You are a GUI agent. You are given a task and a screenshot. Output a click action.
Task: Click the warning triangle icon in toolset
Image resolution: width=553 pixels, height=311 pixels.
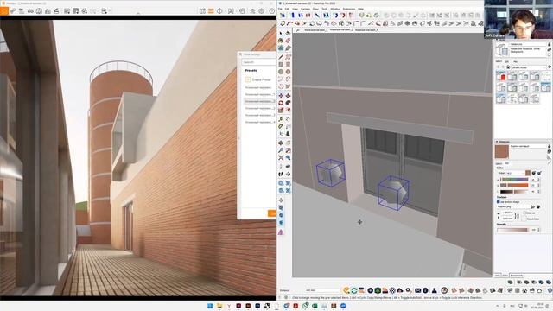click(281, 232)
